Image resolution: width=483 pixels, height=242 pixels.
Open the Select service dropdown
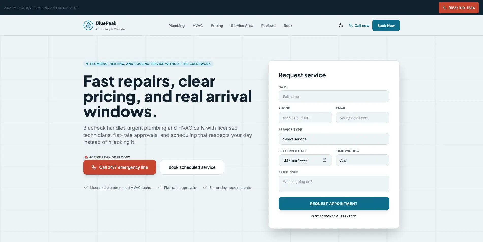[x=334, y=139]
